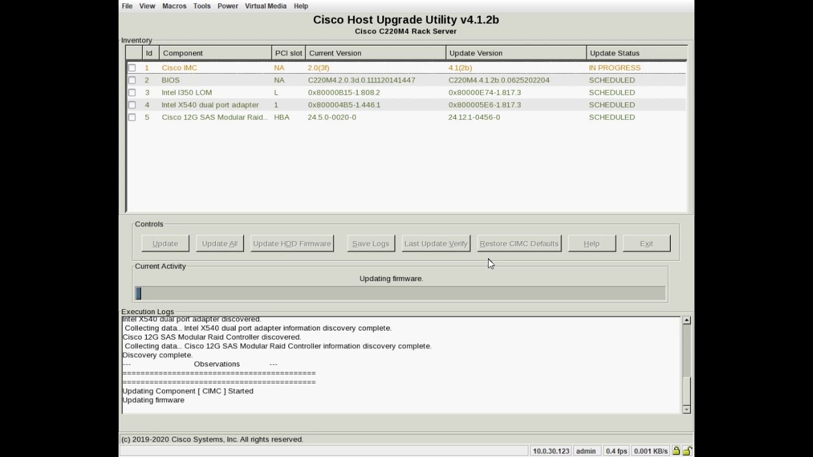Open the Power menu
Viewport: 813px width, 457px height.
(x=228, y=6)
